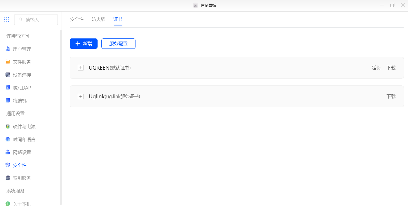Open 用户管理 via its user icon

pyautogui.click(x=8, y=49)
